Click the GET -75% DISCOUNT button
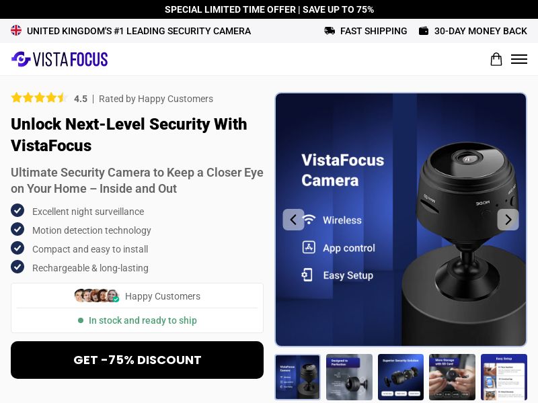 tap(137, 360)
